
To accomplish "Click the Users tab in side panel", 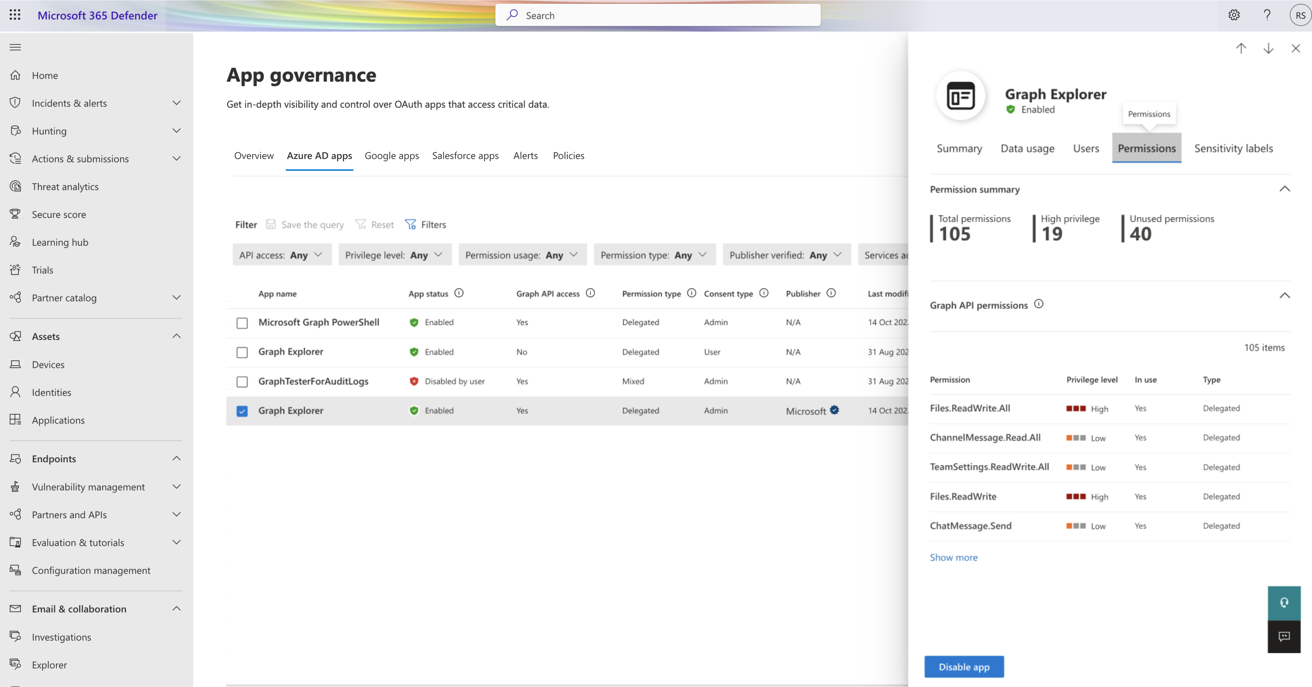I will tap(1085, 148).
